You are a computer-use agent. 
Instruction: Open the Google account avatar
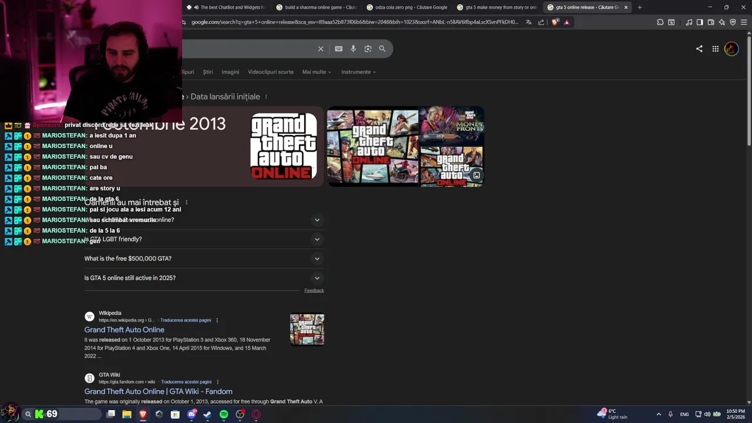[731, 49]
